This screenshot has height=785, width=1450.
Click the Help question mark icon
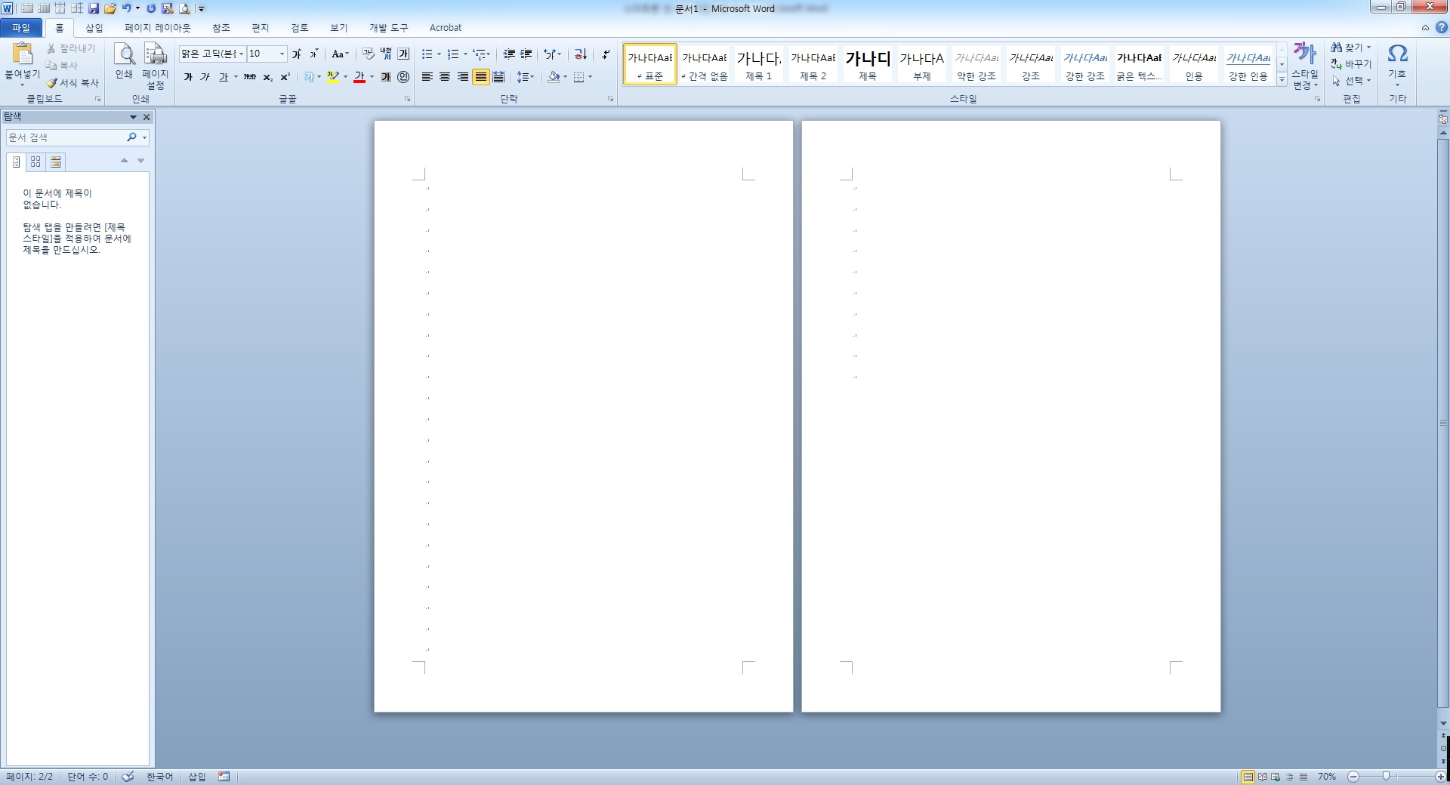coord(1441,28)
